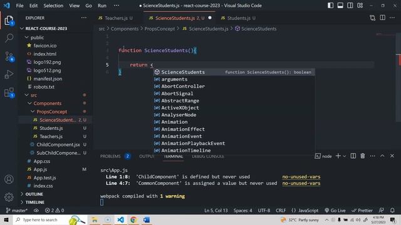Open Source Control view in activity bar
401x225 pixels.
(x=9, y=56)
